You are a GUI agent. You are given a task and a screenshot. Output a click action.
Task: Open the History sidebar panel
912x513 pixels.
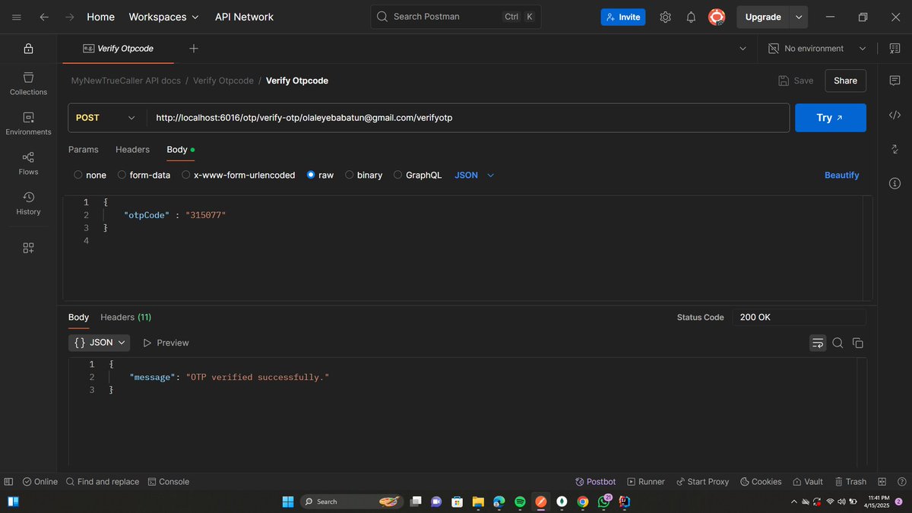pos(28,204)
